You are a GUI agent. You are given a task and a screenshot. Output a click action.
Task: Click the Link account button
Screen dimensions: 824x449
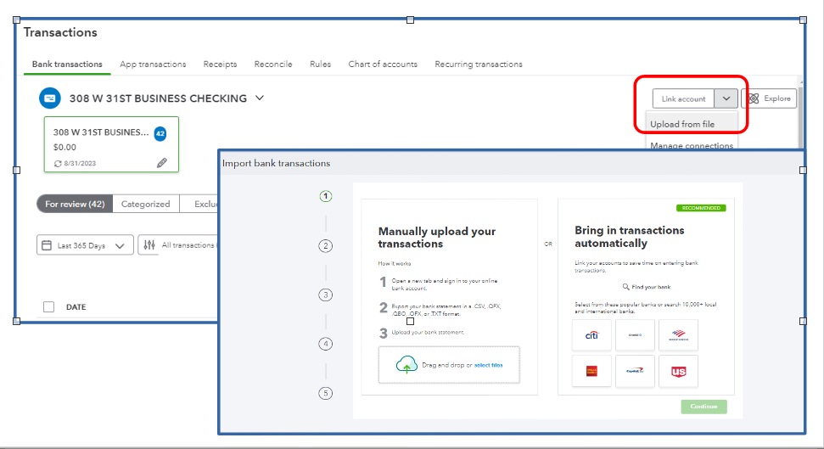coord(683,98)
